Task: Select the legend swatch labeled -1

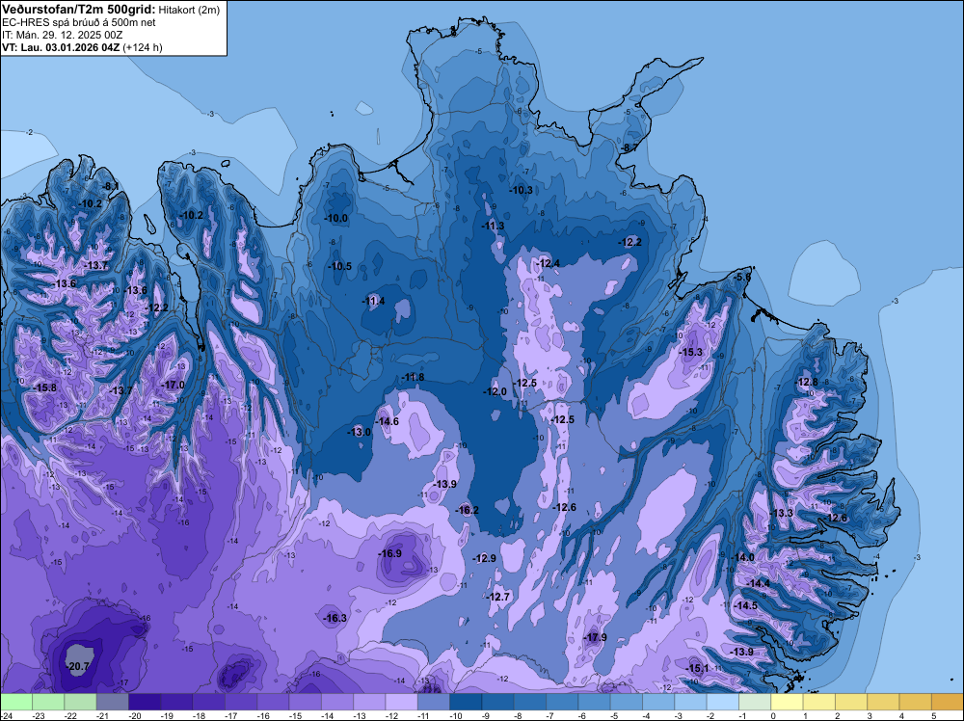Action: (755, 702)
